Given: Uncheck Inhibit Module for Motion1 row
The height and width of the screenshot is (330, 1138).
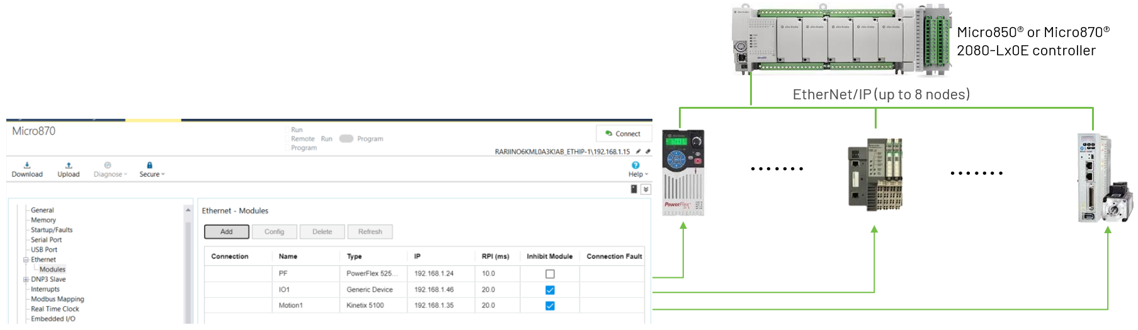Looking at the screenshot, I should pos(550,305).
